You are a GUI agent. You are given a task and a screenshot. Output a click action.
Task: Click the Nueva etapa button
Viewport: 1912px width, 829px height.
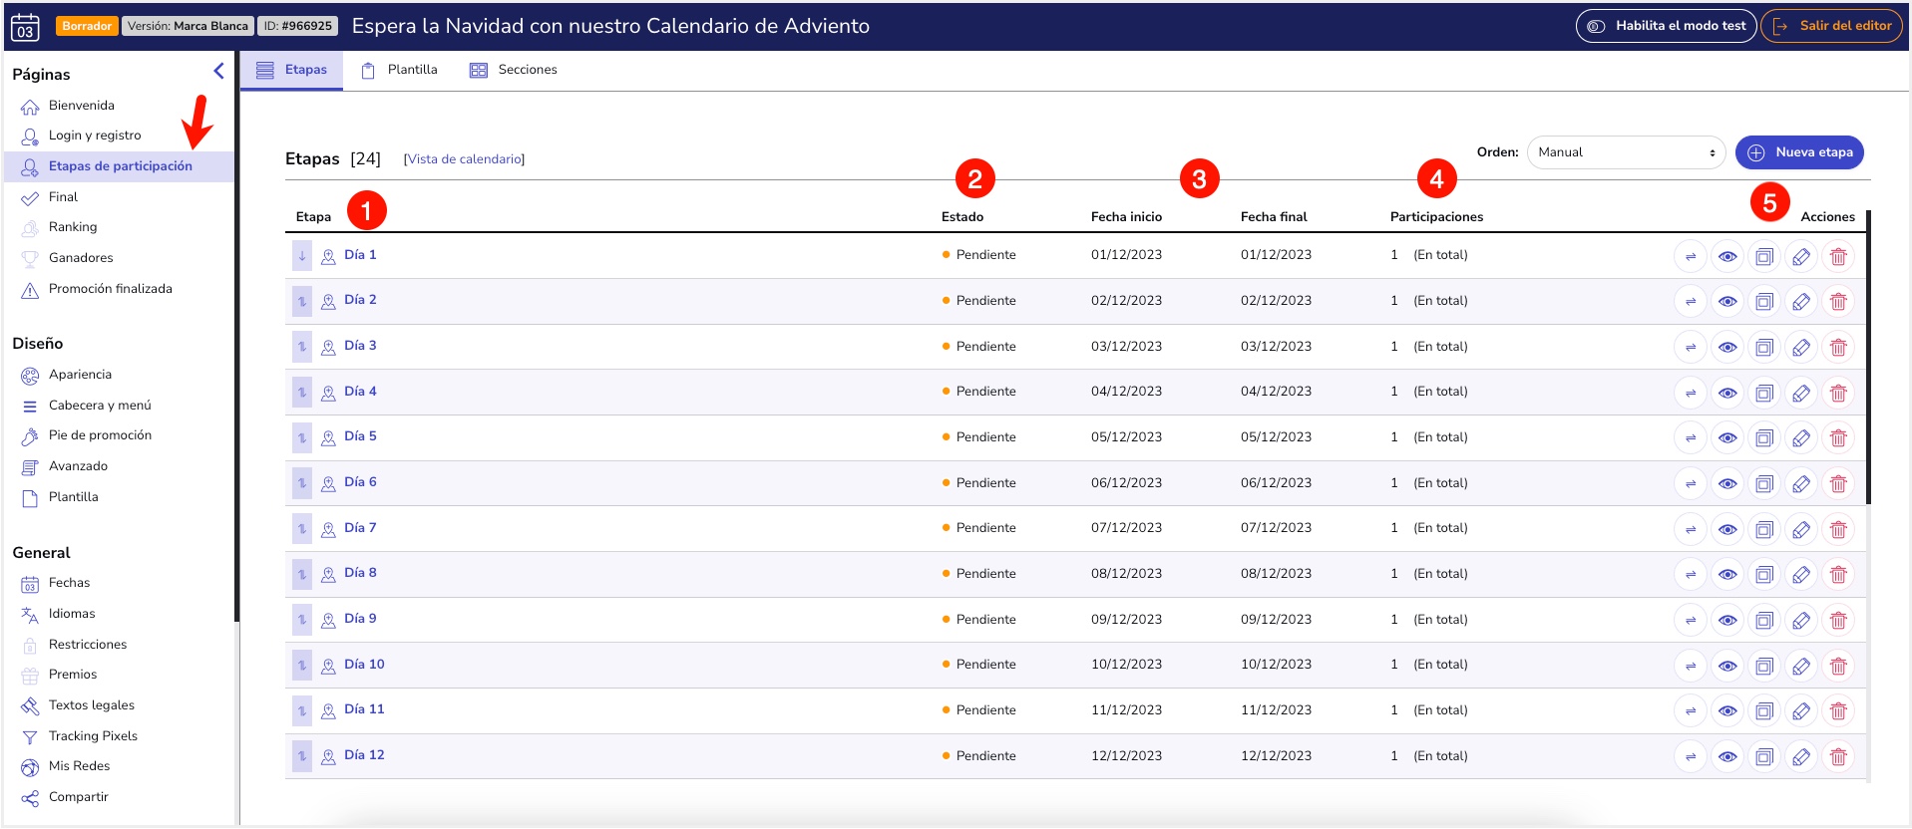click(x=1798, y=152)
